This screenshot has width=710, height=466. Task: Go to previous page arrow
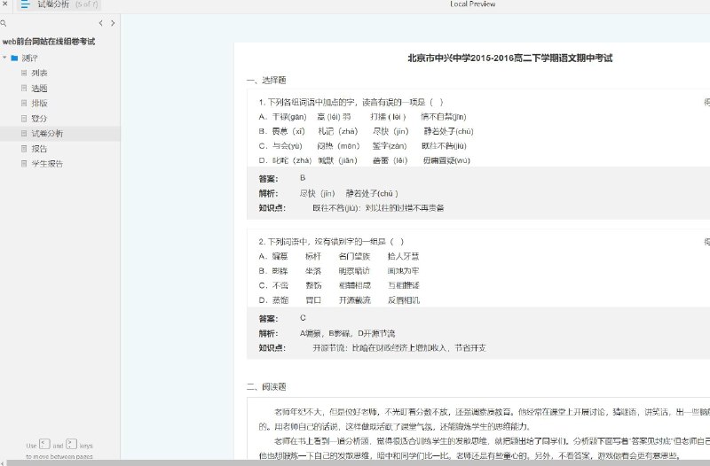click(x=100, y=23)
